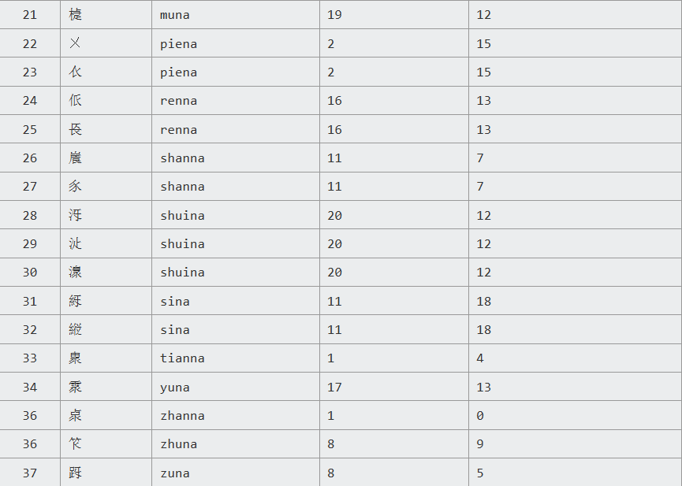Select the 'yuna' pronunciation cell
The image size is (682, 486).
[175, 388]
